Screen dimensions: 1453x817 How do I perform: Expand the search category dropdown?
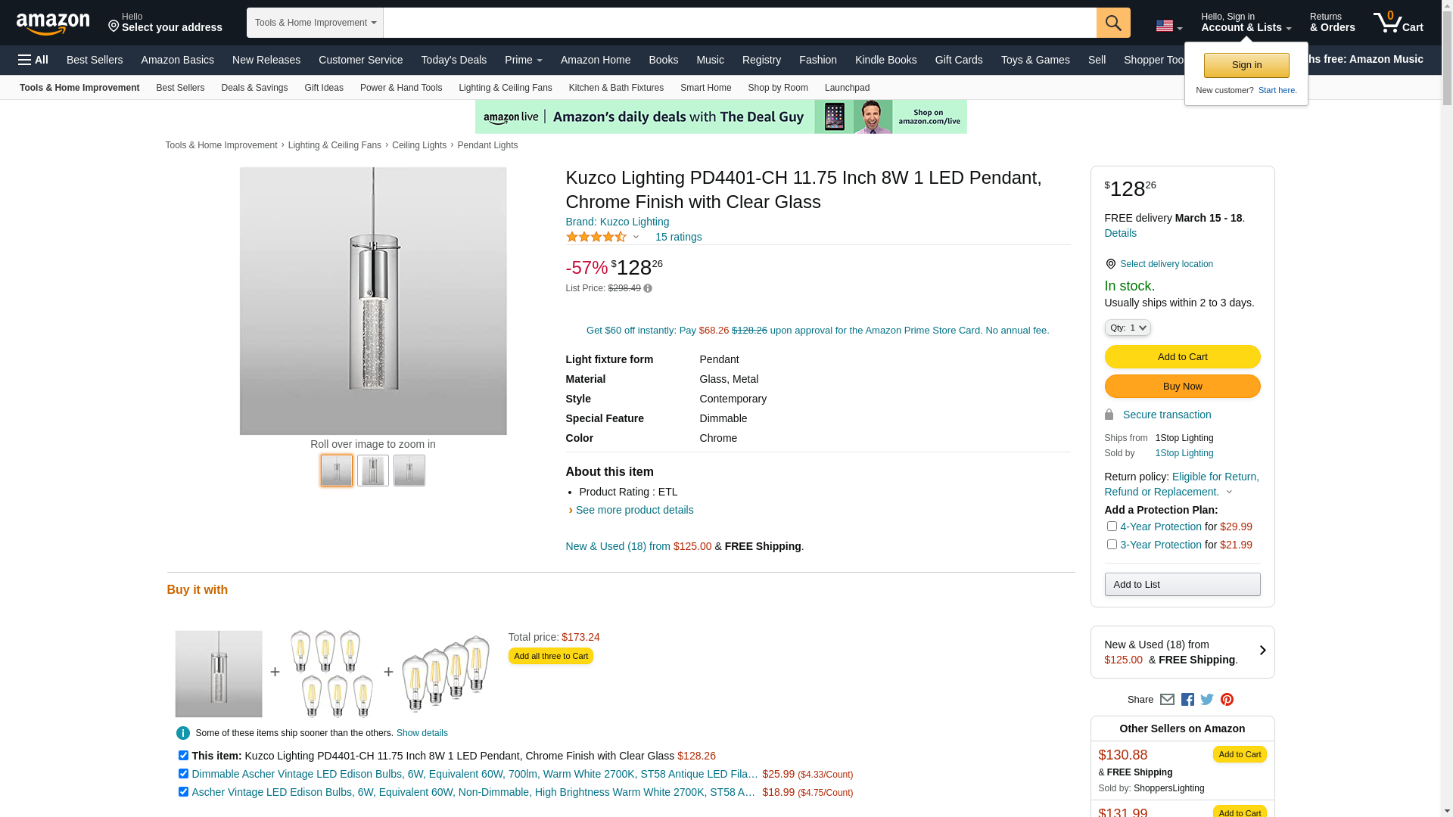pos(315,23)
